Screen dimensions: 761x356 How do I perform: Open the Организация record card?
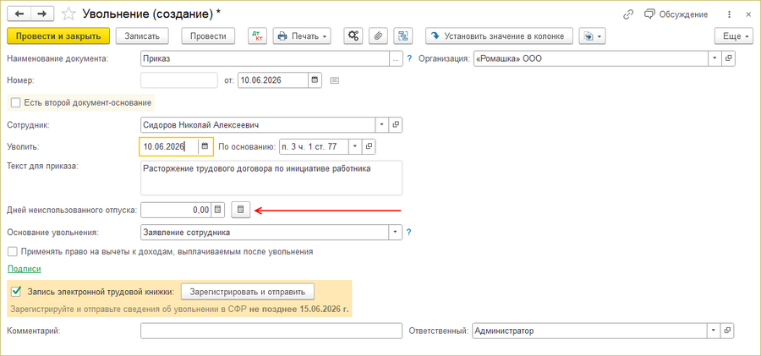[728, 58]
